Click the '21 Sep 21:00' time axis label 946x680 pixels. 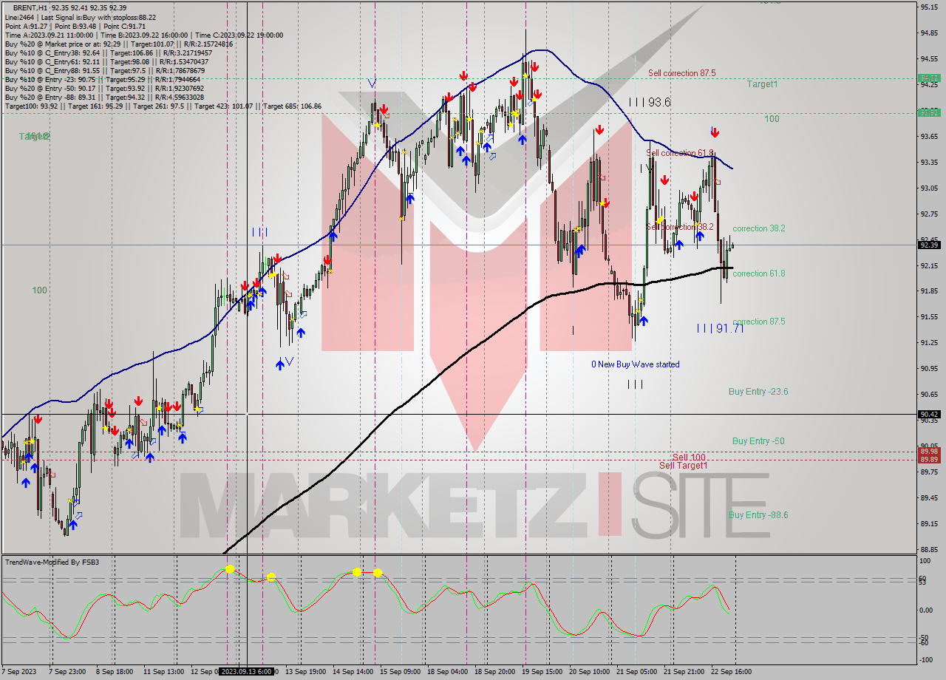point(684,672)
